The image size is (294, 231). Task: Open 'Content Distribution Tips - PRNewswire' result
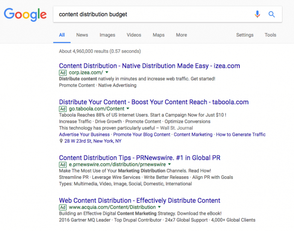(140, 158)
